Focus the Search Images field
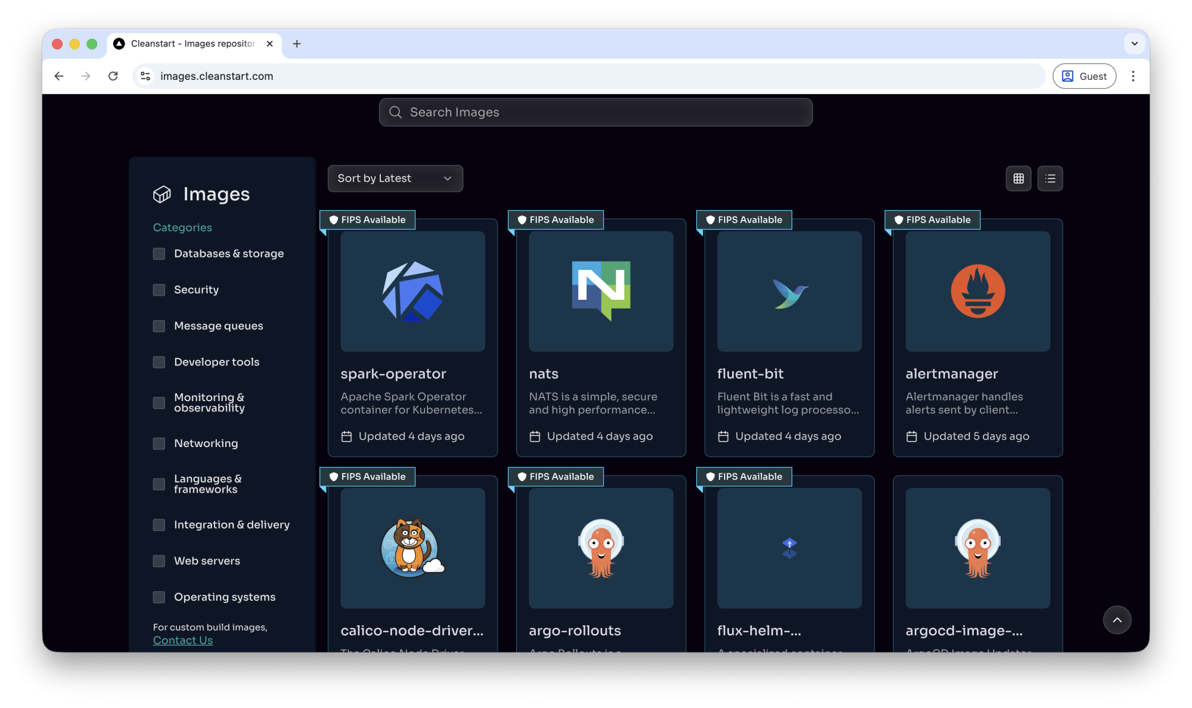Image resolution: width=1192 pixels, height=708 pixels. tap(596, 112)
